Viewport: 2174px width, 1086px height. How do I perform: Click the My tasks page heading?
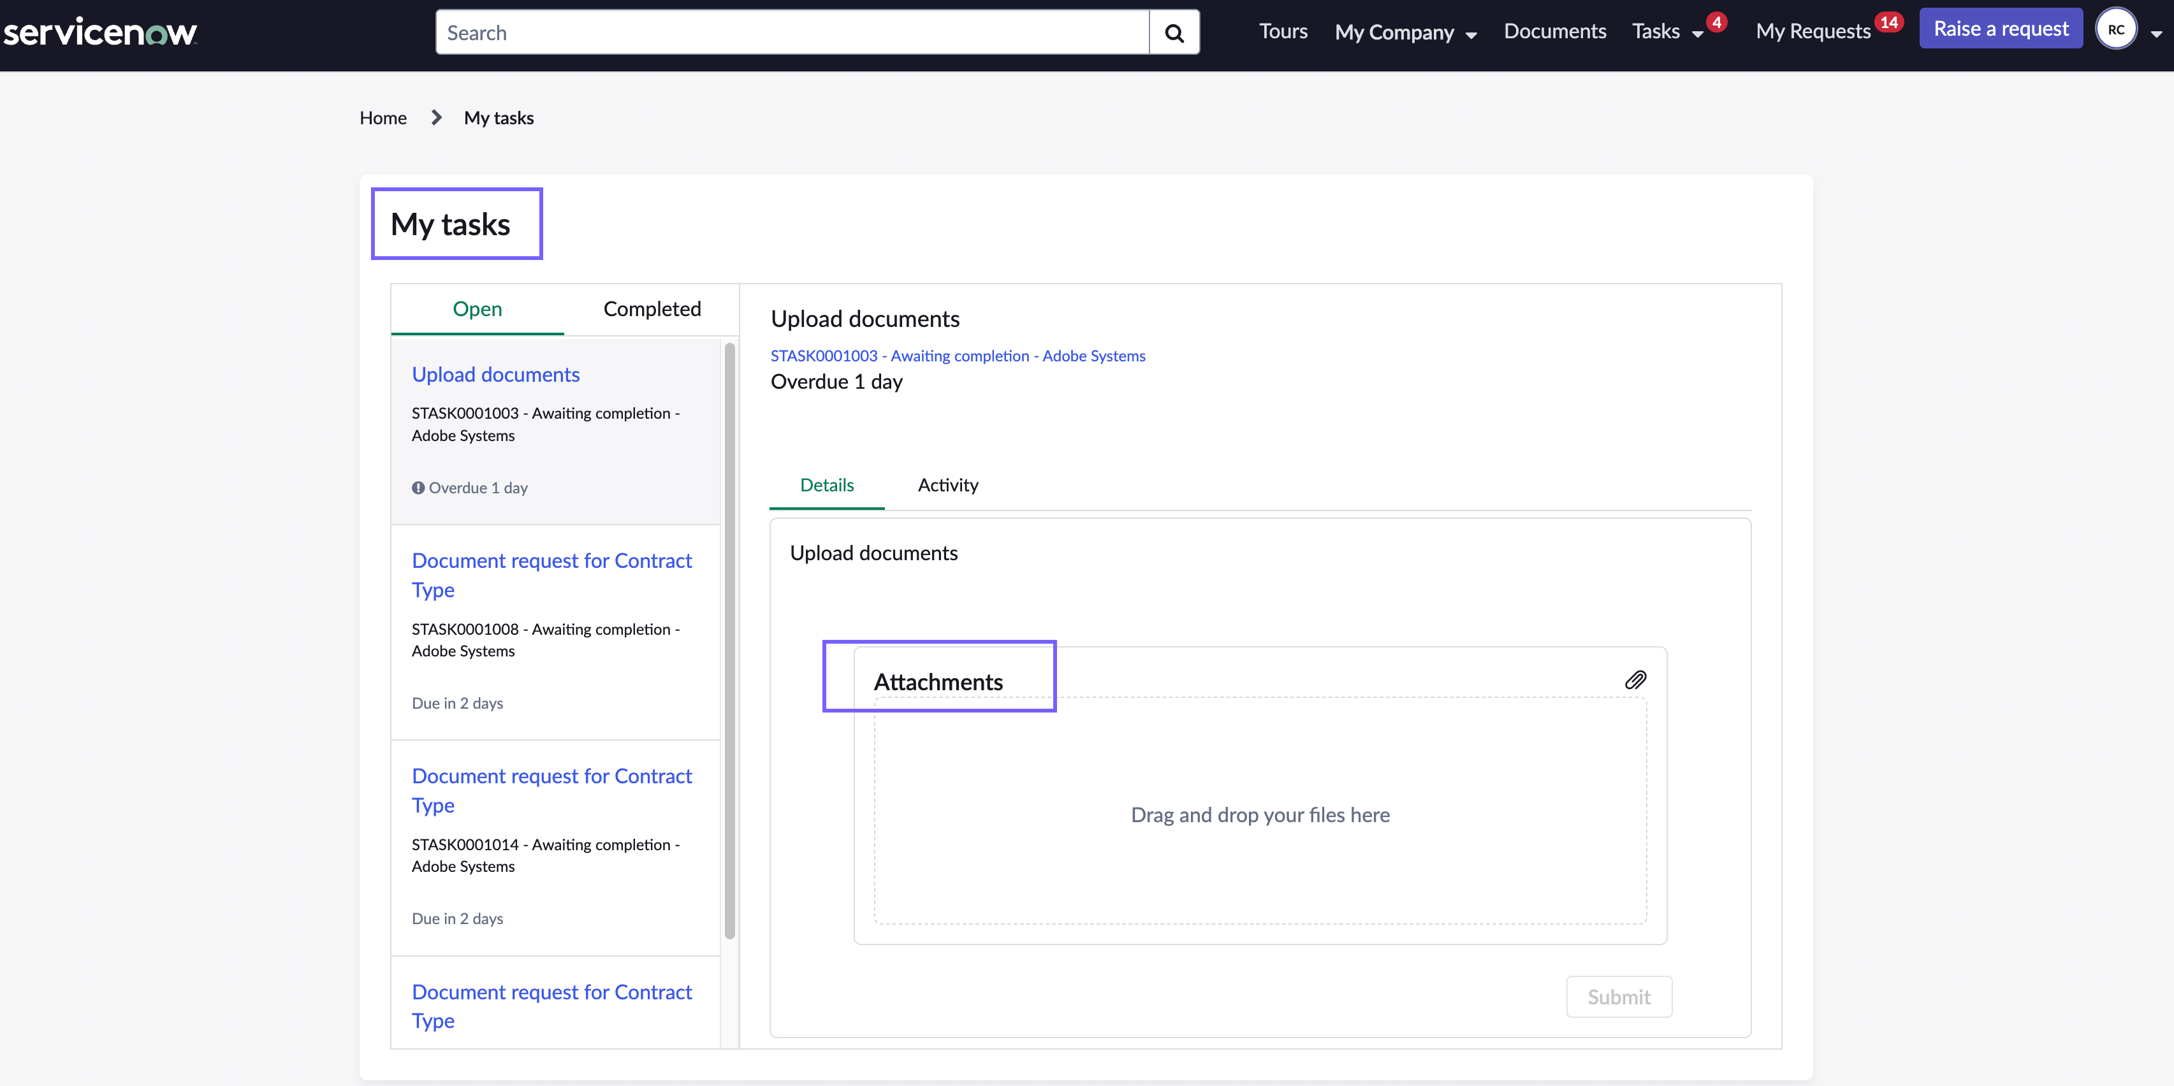450,224
